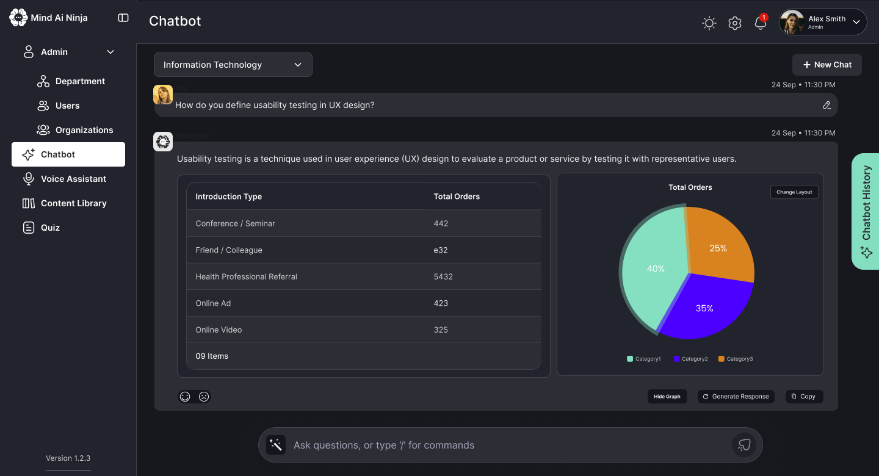The height and width of the screenshot is (476, 879).
Task: Select the Health Professional Referral row
Action: 364,276
